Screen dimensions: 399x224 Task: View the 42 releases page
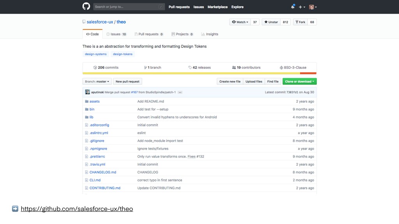(x=199, y=68)
